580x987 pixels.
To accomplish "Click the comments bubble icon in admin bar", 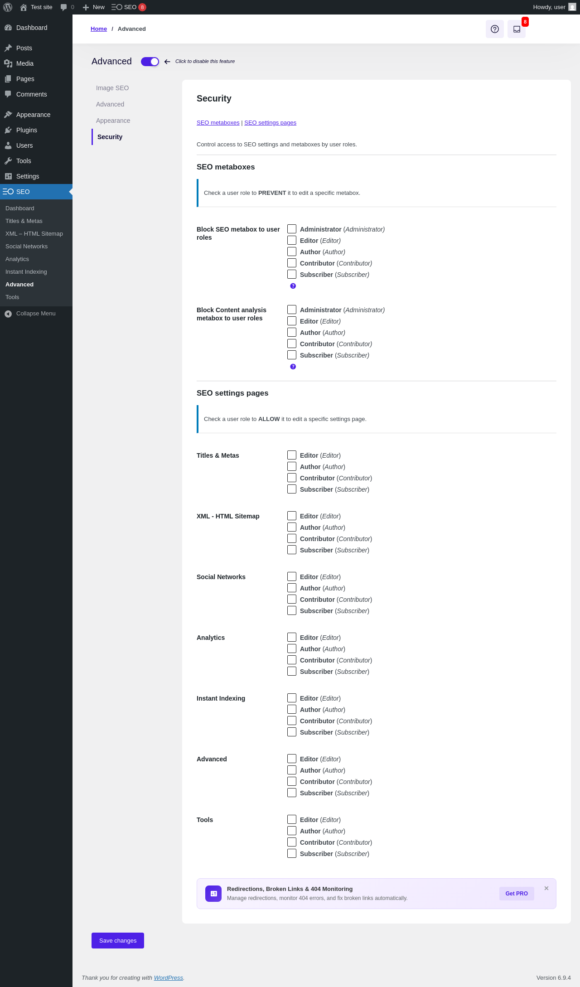I will coord(64,7).
